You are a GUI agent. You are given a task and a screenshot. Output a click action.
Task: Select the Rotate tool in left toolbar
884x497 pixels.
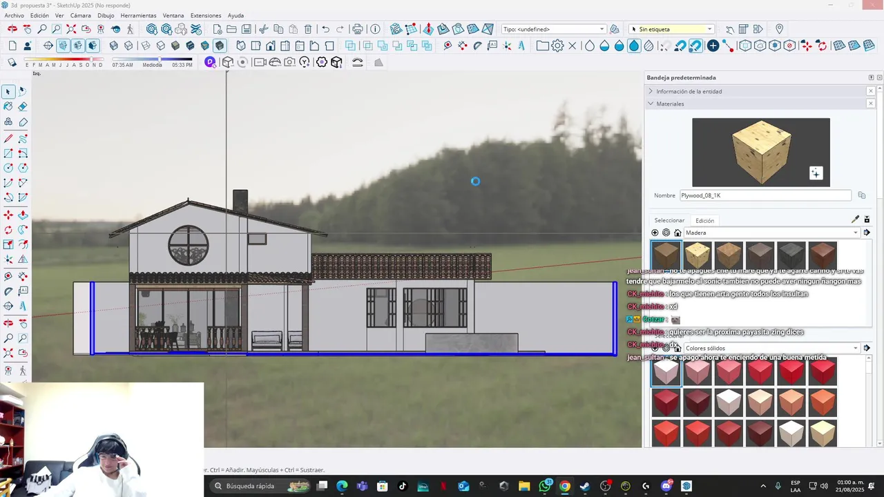pos(8,230)
